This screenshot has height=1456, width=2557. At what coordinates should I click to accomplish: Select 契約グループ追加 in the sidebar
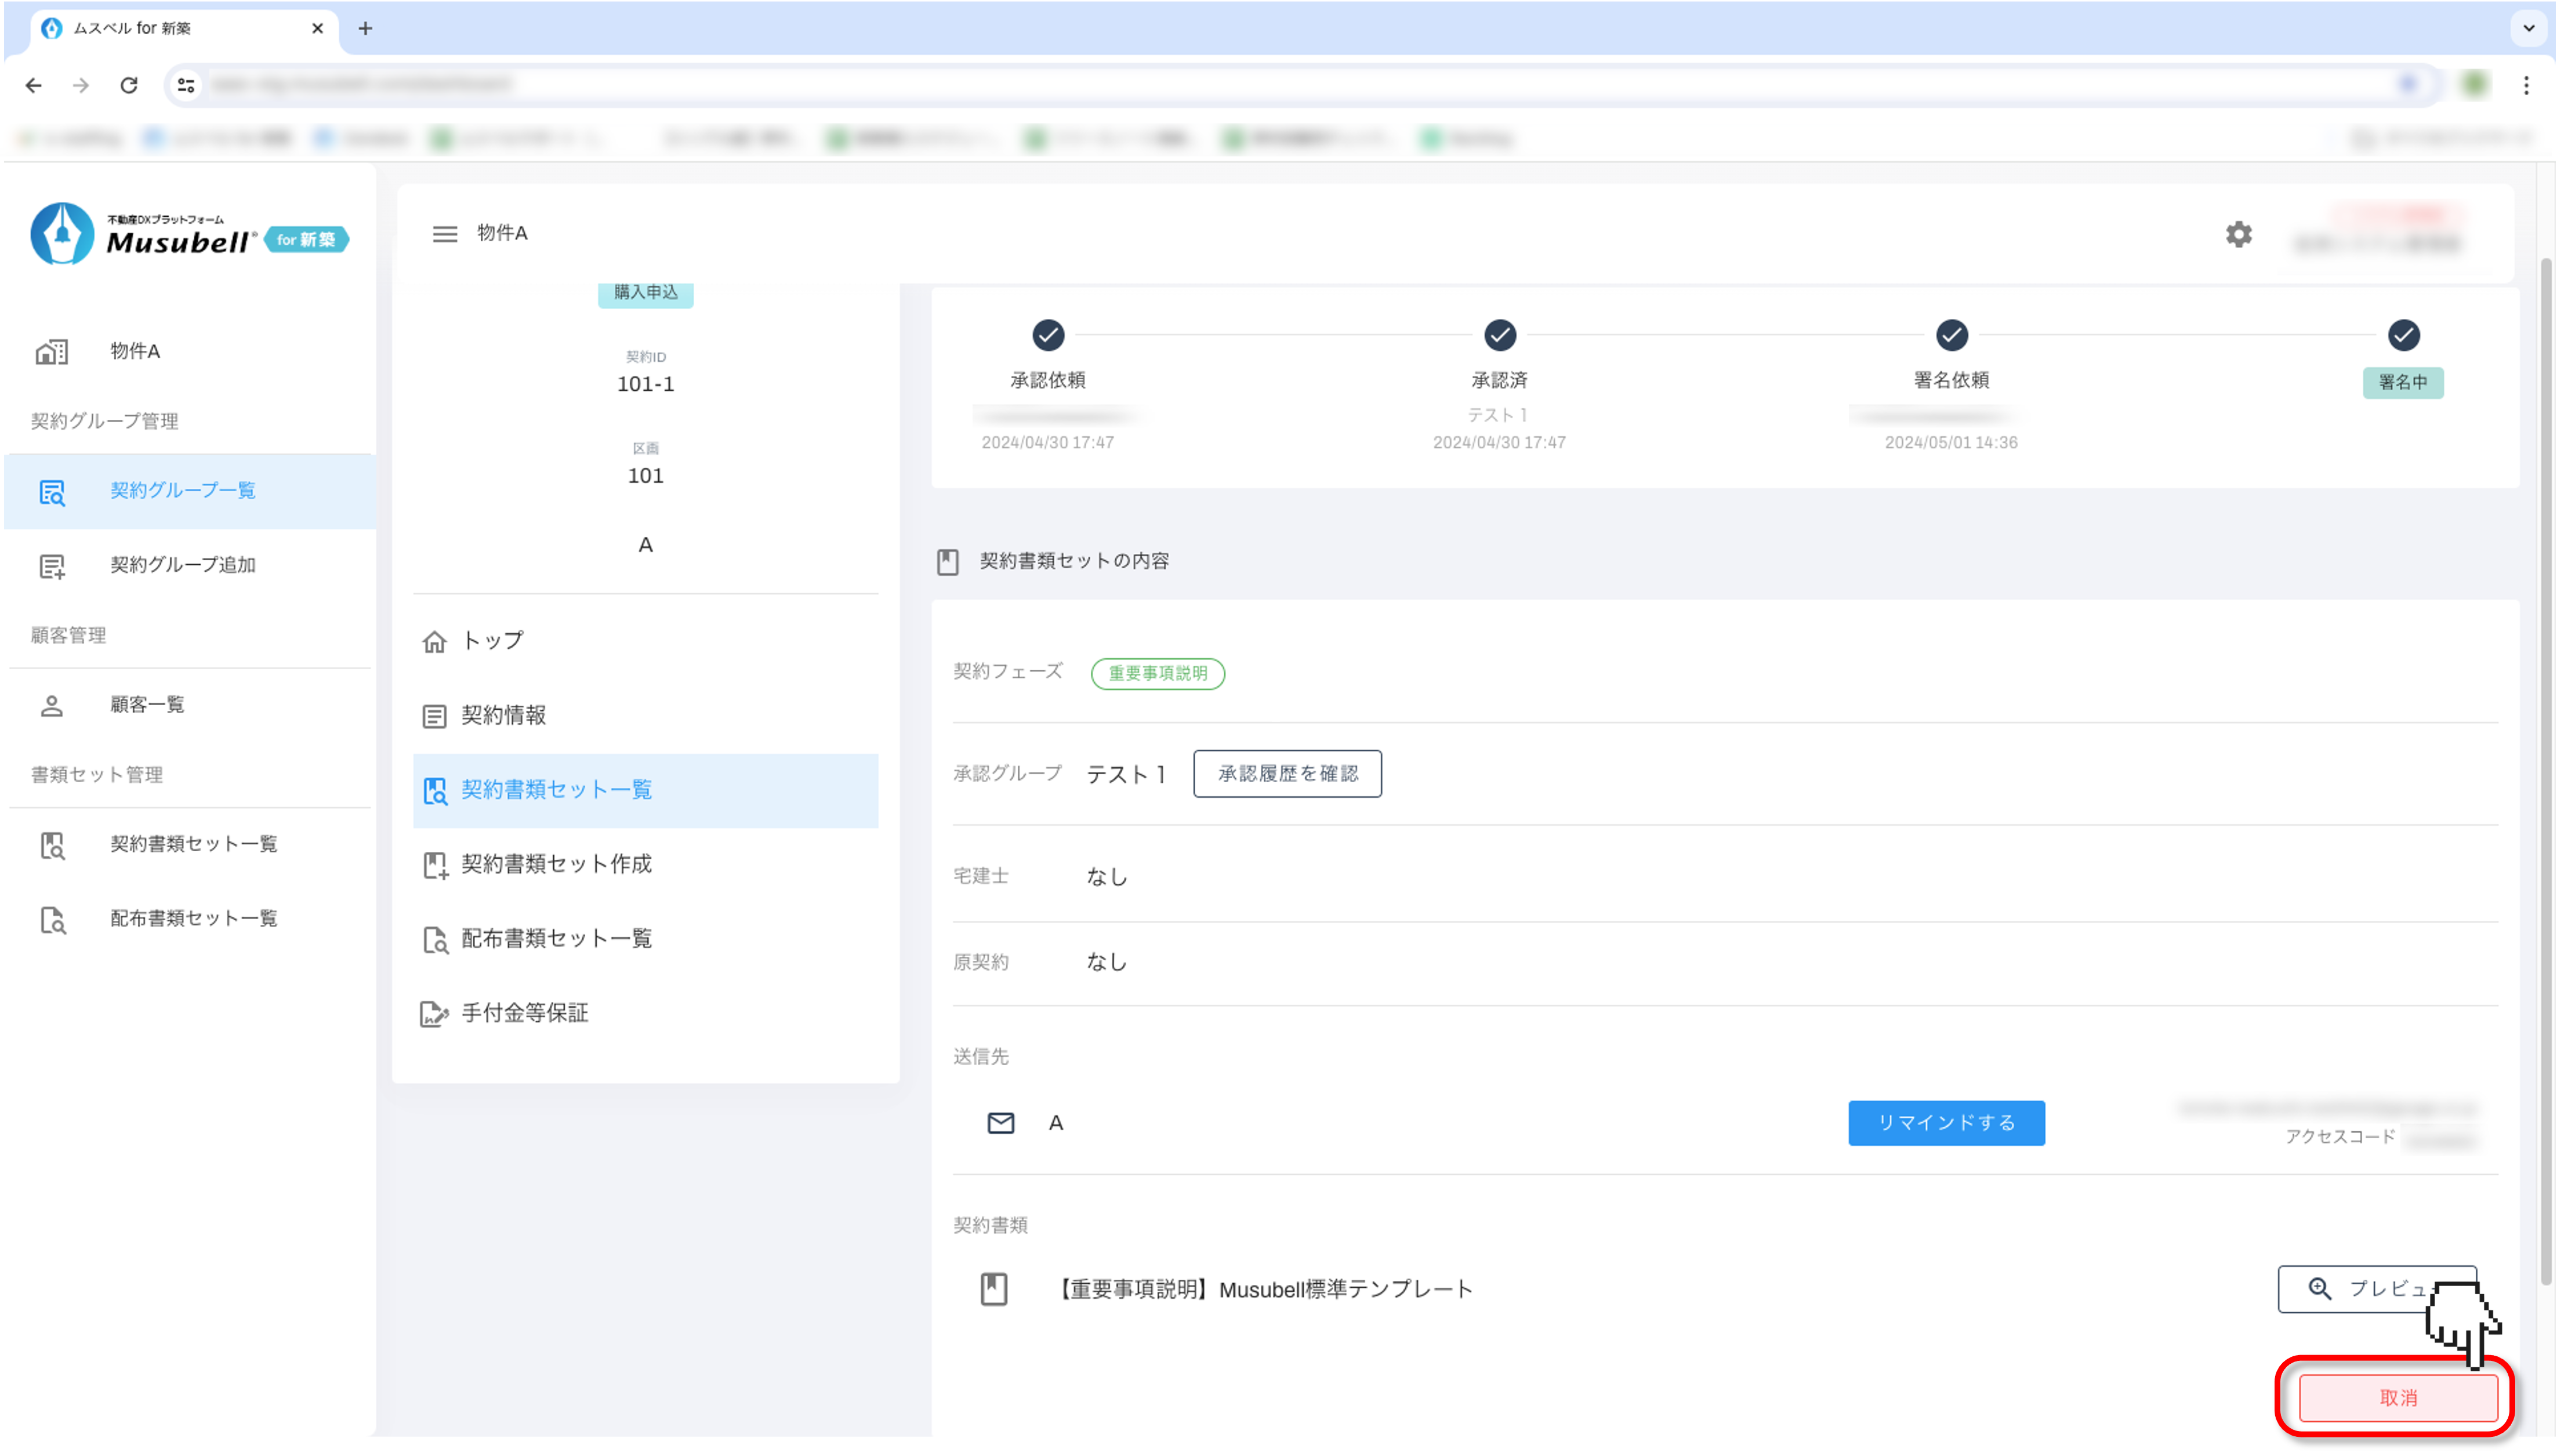pos(183,565)
